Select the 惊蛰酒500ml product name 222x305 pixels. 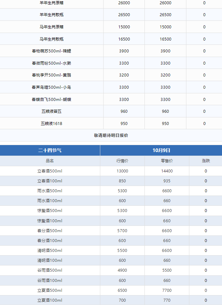(x=50, y=211)
